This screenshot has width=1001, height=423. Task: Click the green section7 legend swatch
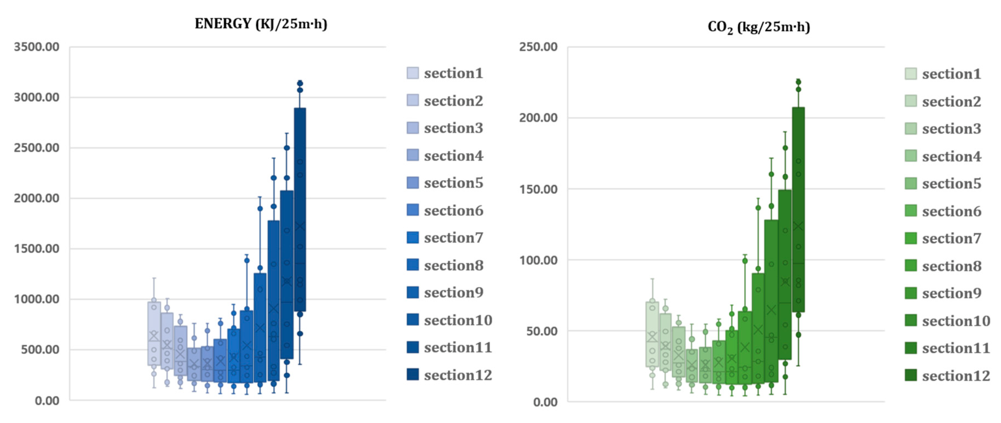(910, 238)
